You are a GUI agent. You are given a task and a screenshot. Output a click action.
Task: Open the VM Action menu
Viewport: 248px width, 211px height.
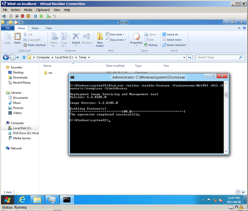pos(16,10)
